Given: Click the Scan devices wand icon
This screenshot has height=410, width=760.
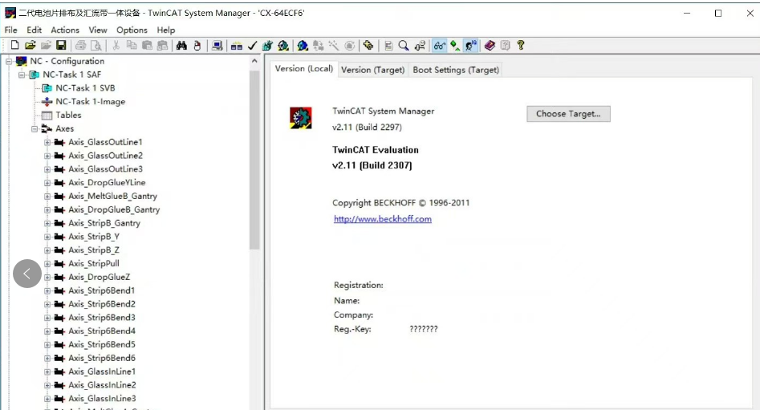Looking at the screenshot, I should tap(334, 46).
